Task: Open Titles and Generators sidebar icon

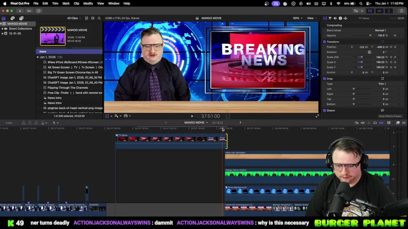Action: [21, 18]
